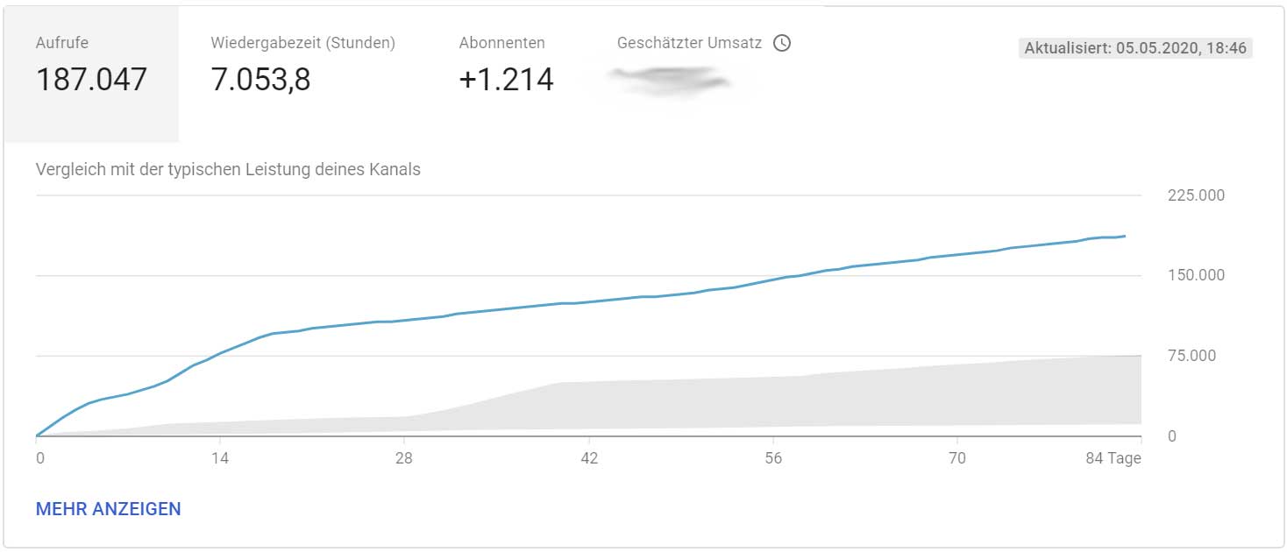The width and height of the screenshot is (1287, 552).
Task: Click the MEHR ANZEIGEN link
Action: tap(109, 509)
